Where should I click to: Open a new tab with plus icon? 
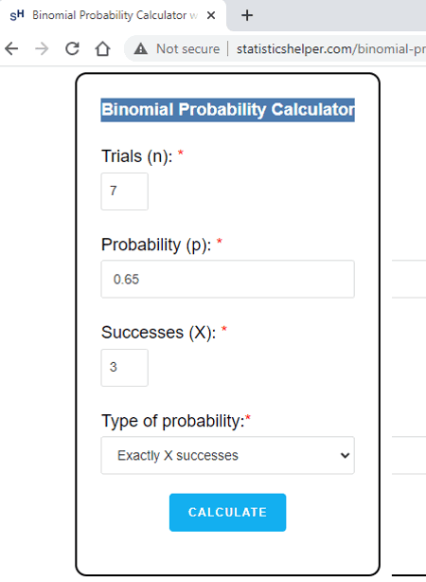pyautogui.click(x=247, y=15)
